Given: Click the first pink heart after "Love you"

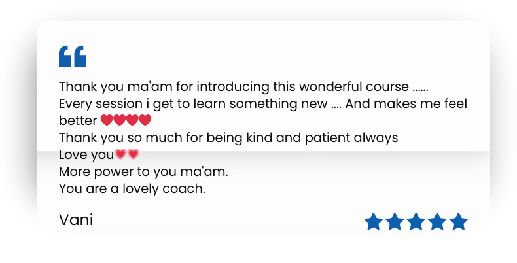Looking at the screenshot, I should [x=120, y=154].
